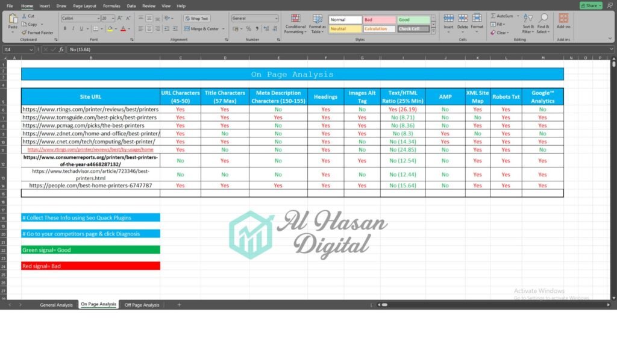Activate the Format Painter
The height and width of the screenshot is (347, 617).
click(x=37, y=33)
